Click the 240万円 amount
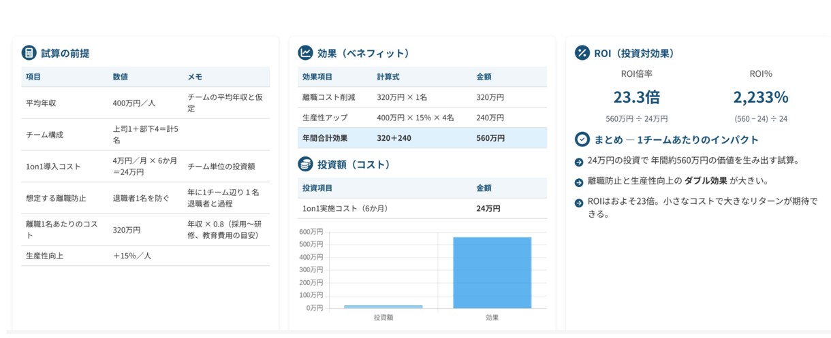 (x=490, y=118)
